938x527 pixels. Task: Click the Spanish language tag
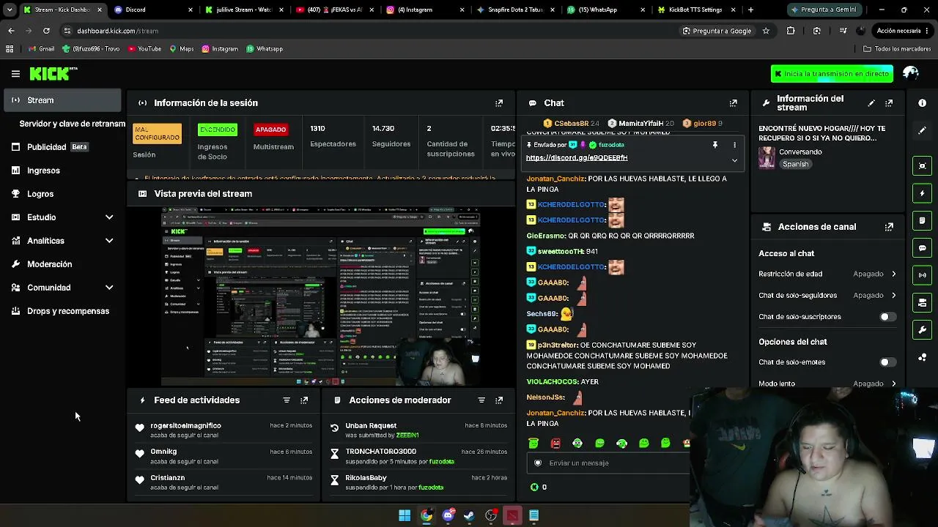[795, 165]
